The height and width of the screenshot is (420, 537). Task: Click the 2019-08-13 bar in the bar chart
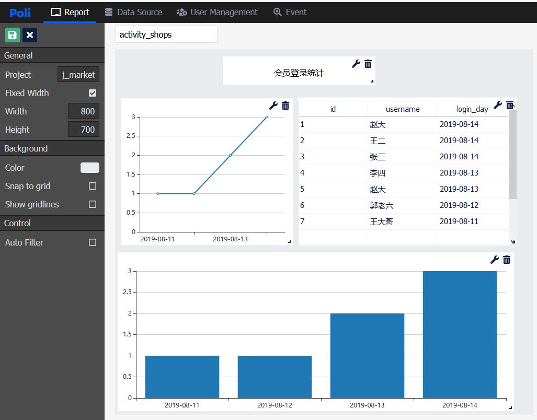(x=367, y=356)
